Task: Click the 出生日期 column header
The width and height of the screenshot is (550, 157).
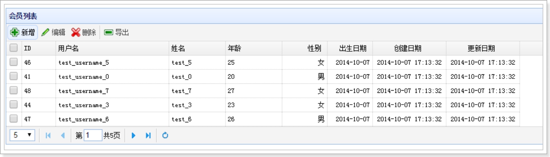Action: pos(353,48)
